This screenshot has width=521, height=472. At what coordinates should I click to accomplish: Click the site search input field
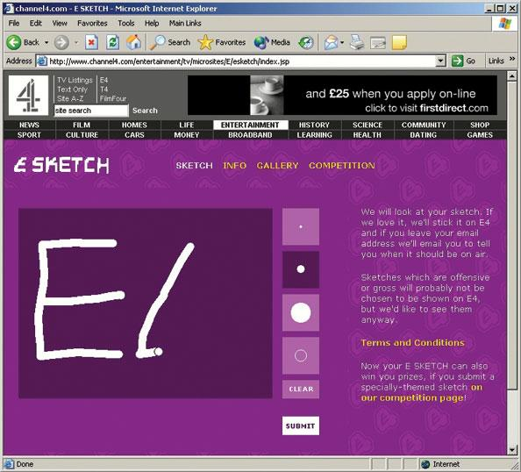[91, 111]
